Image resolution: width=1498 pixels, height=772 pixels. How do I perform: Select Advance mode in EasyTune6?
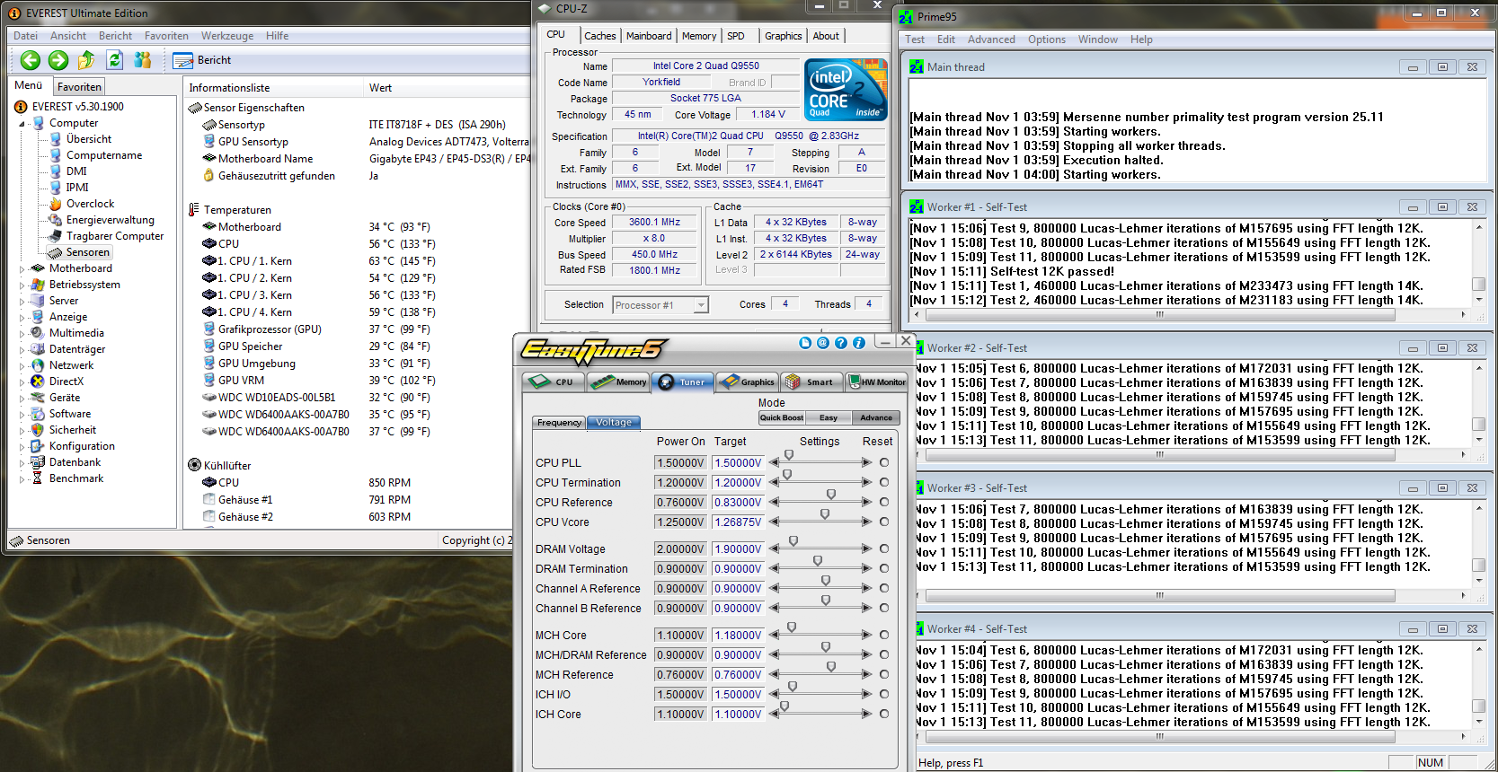876,417
